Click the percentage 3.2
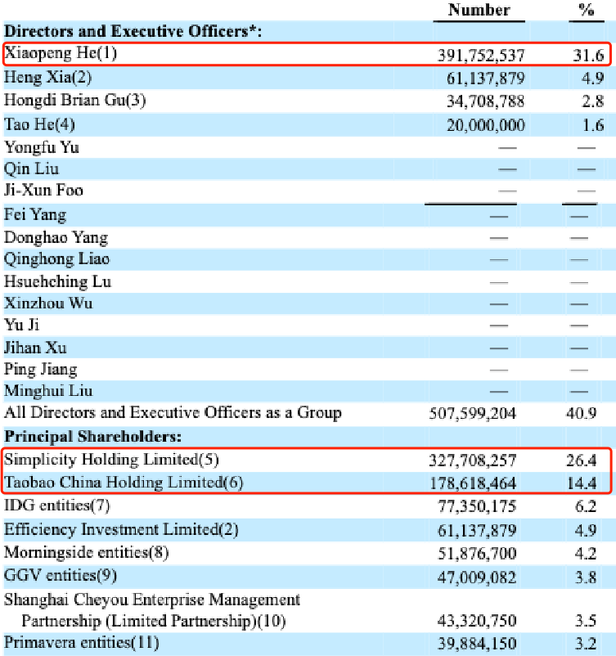Viewport: 616px width, 656px height. (585, 644)
